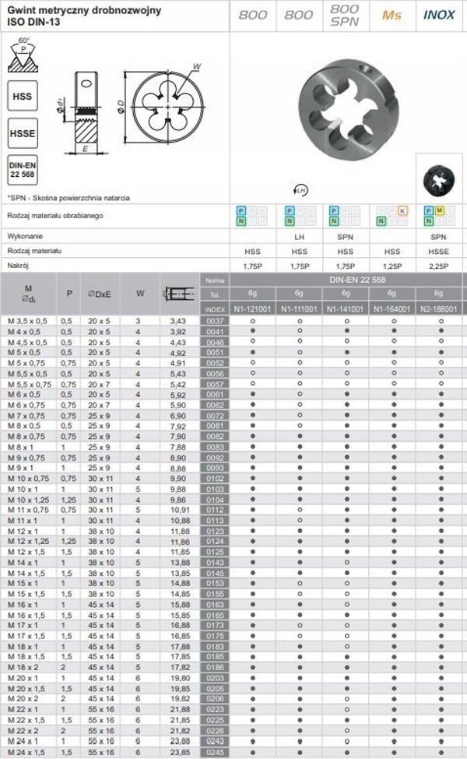Select the 800 SPN column header
This screenshot has width=467, height=759.
(x=345, y=15)
